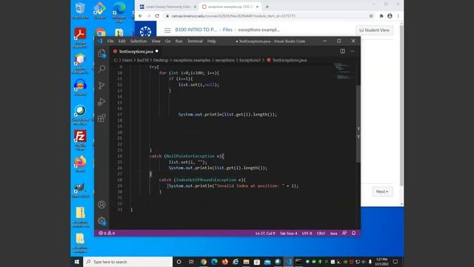Screen dimensions: 474x267
Task: Click the Student View button in Canvas
Action: (374, 30)
